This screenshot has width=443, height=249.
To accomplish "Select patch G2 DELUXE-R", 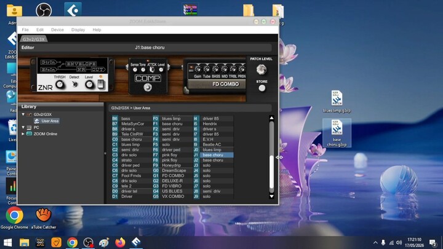I will pyautogui.click(x=173, y=181).
